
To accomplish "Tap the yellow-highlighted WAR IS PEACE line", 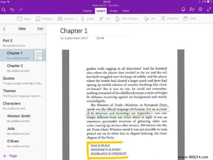I will tap(100, 145).
